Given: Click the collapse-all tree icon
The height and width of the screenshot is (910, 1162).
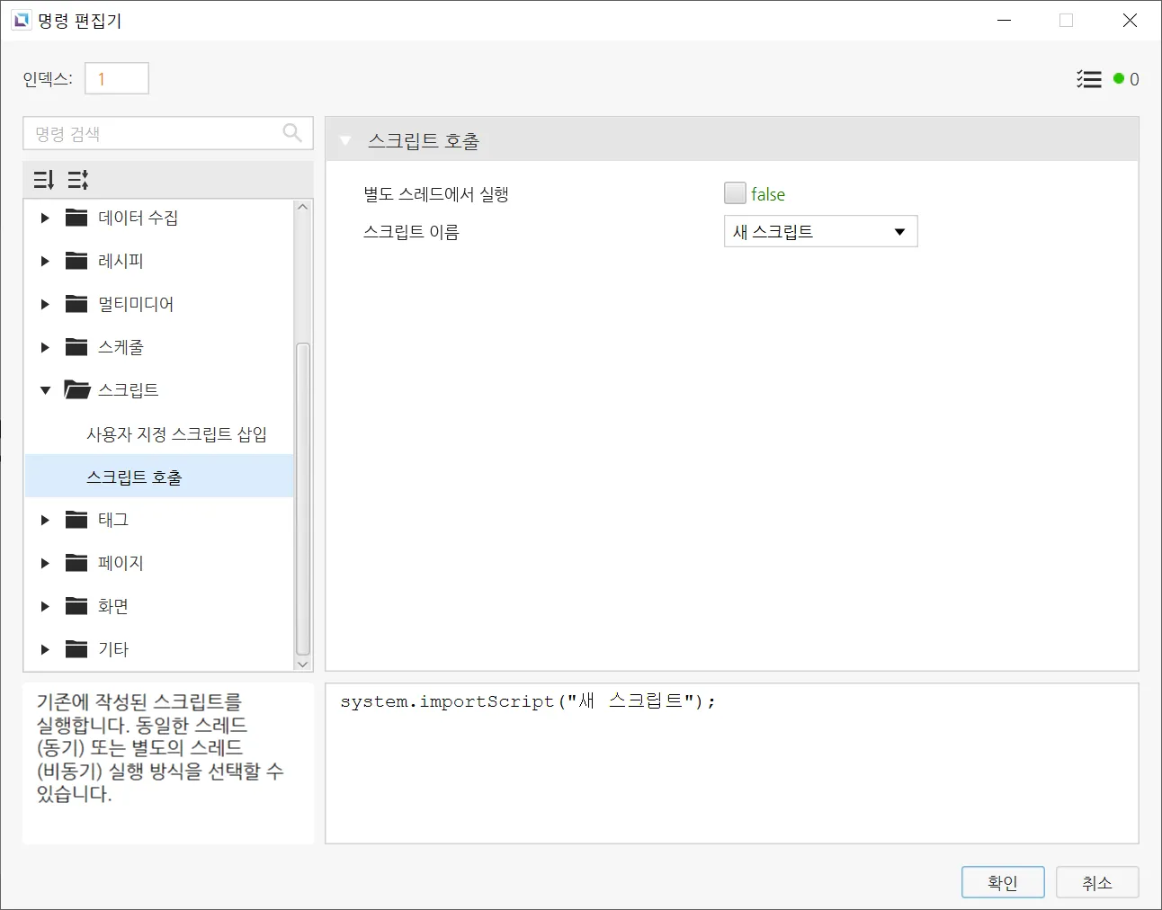Looking at the screenshot, I should [78, 180].
